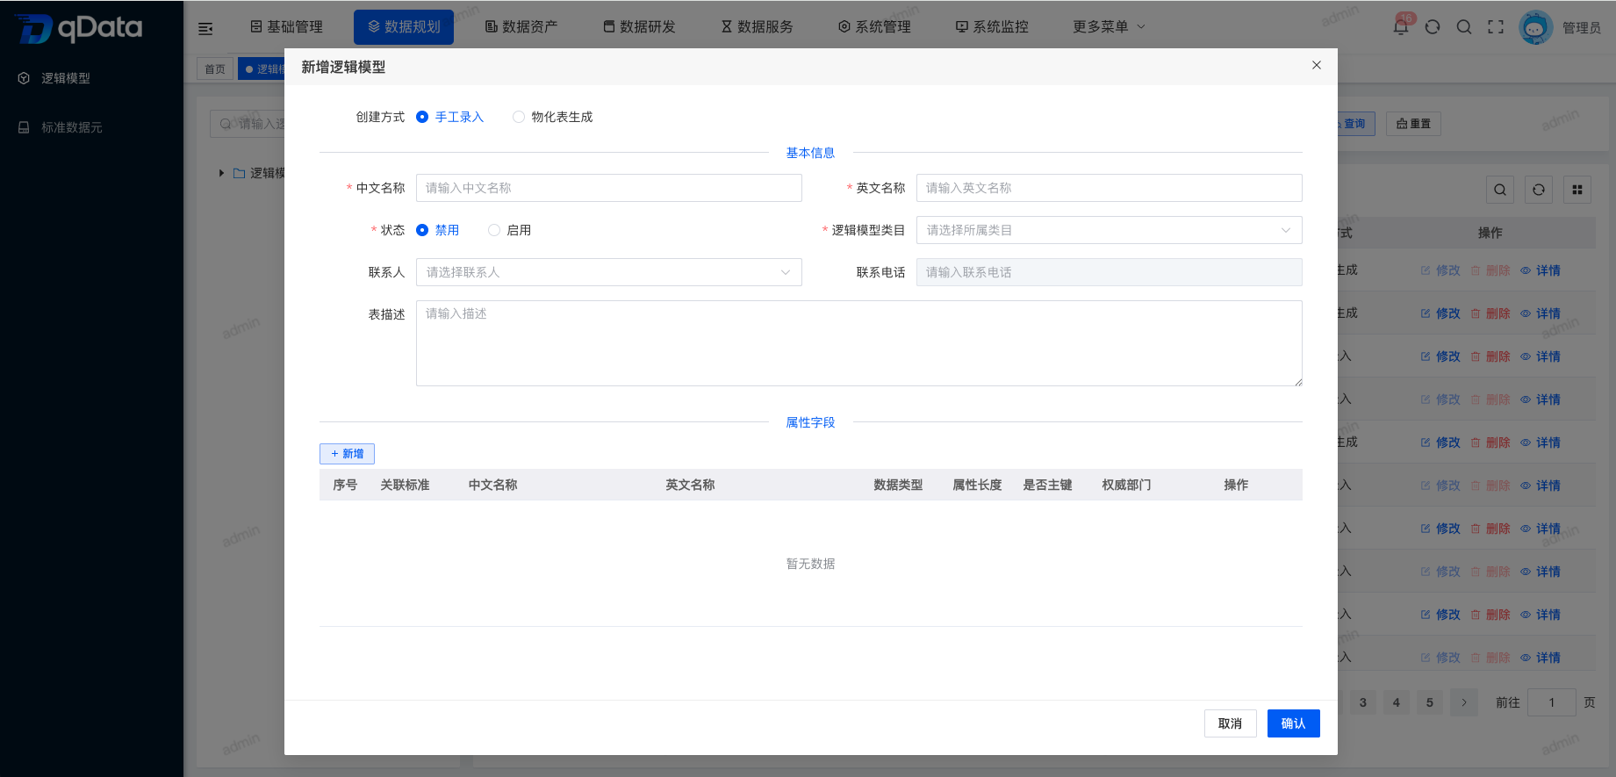The height and width of the screenshot is (777, 1616).
Task: Open the 逻辑模型类目 dropdown
Action: coord(1109,230)
